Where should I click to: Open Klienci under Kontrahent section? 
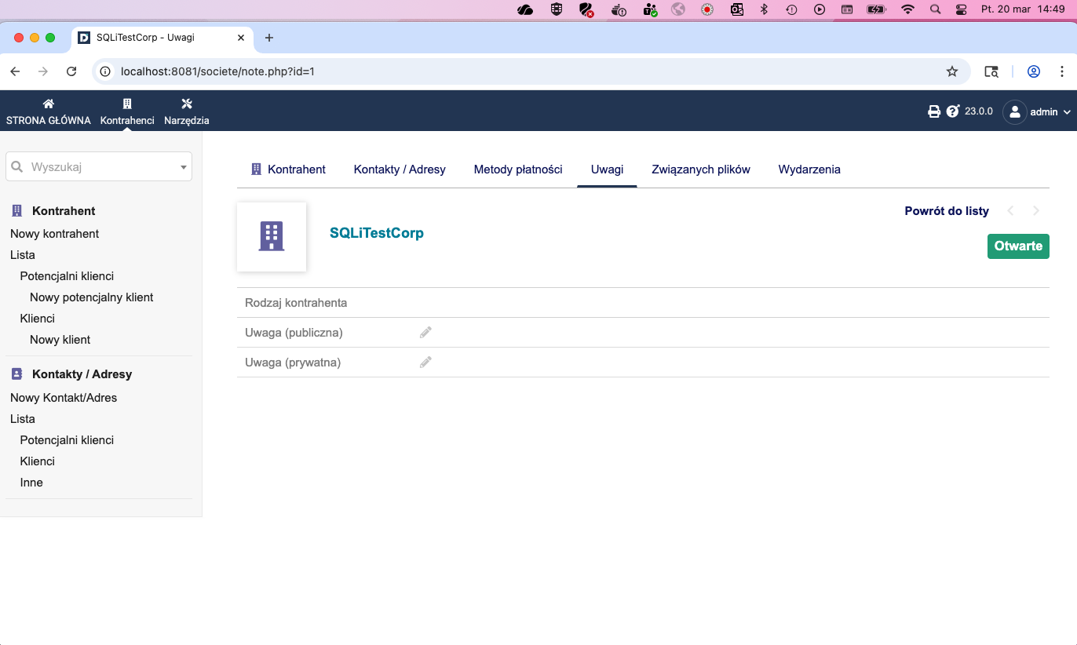click(x=38, y=319)
